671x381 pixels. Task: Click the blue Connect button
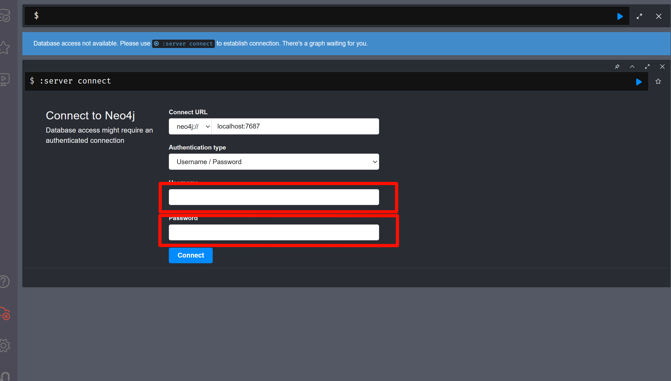(191, 255)
